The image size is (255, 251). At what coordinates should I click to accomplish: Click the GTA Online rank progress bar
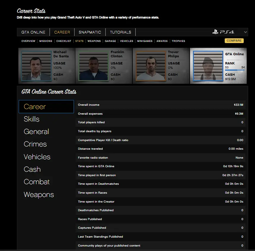[235, 70]
